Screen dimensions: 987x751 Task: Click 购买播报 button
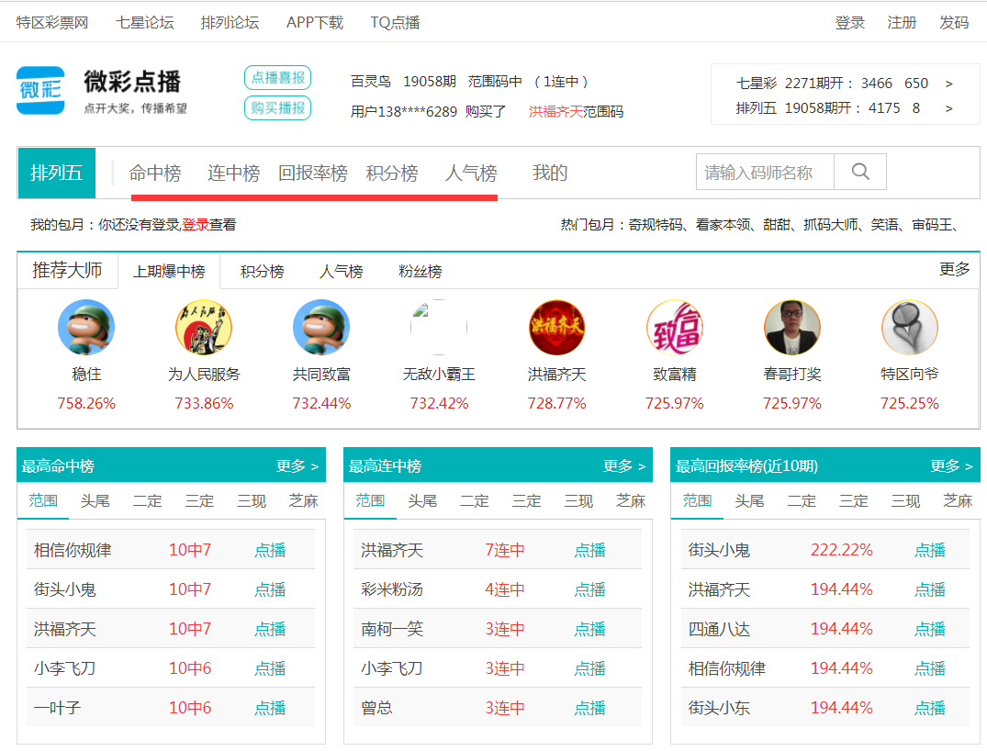[x=277, y=108]
